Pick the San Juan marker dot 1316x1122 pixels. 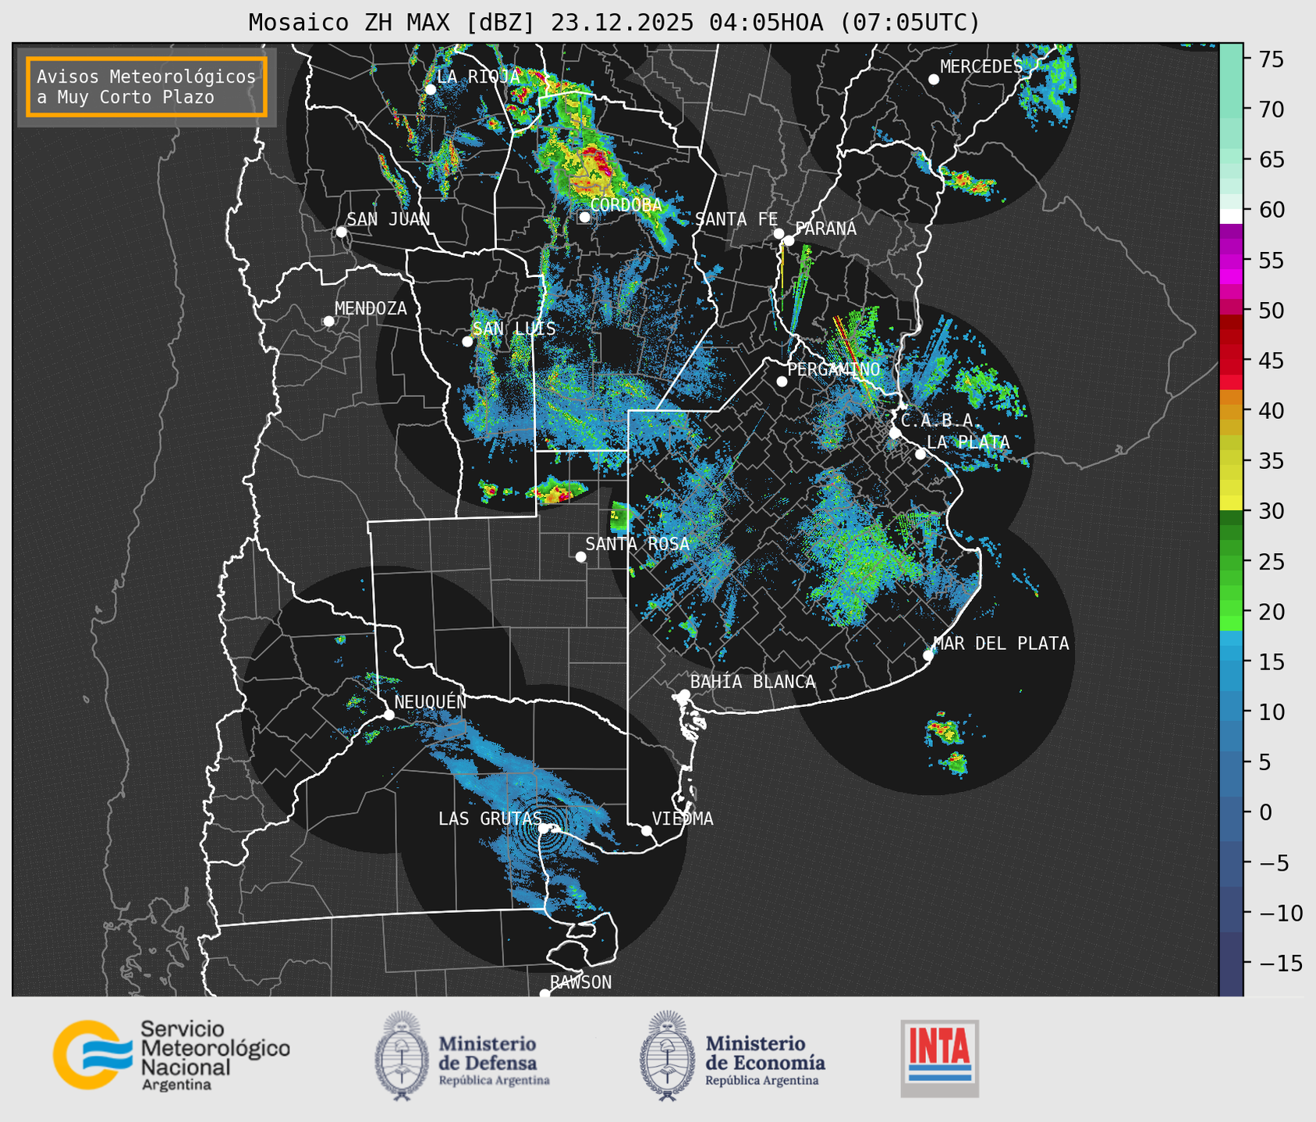click(341, 232)
